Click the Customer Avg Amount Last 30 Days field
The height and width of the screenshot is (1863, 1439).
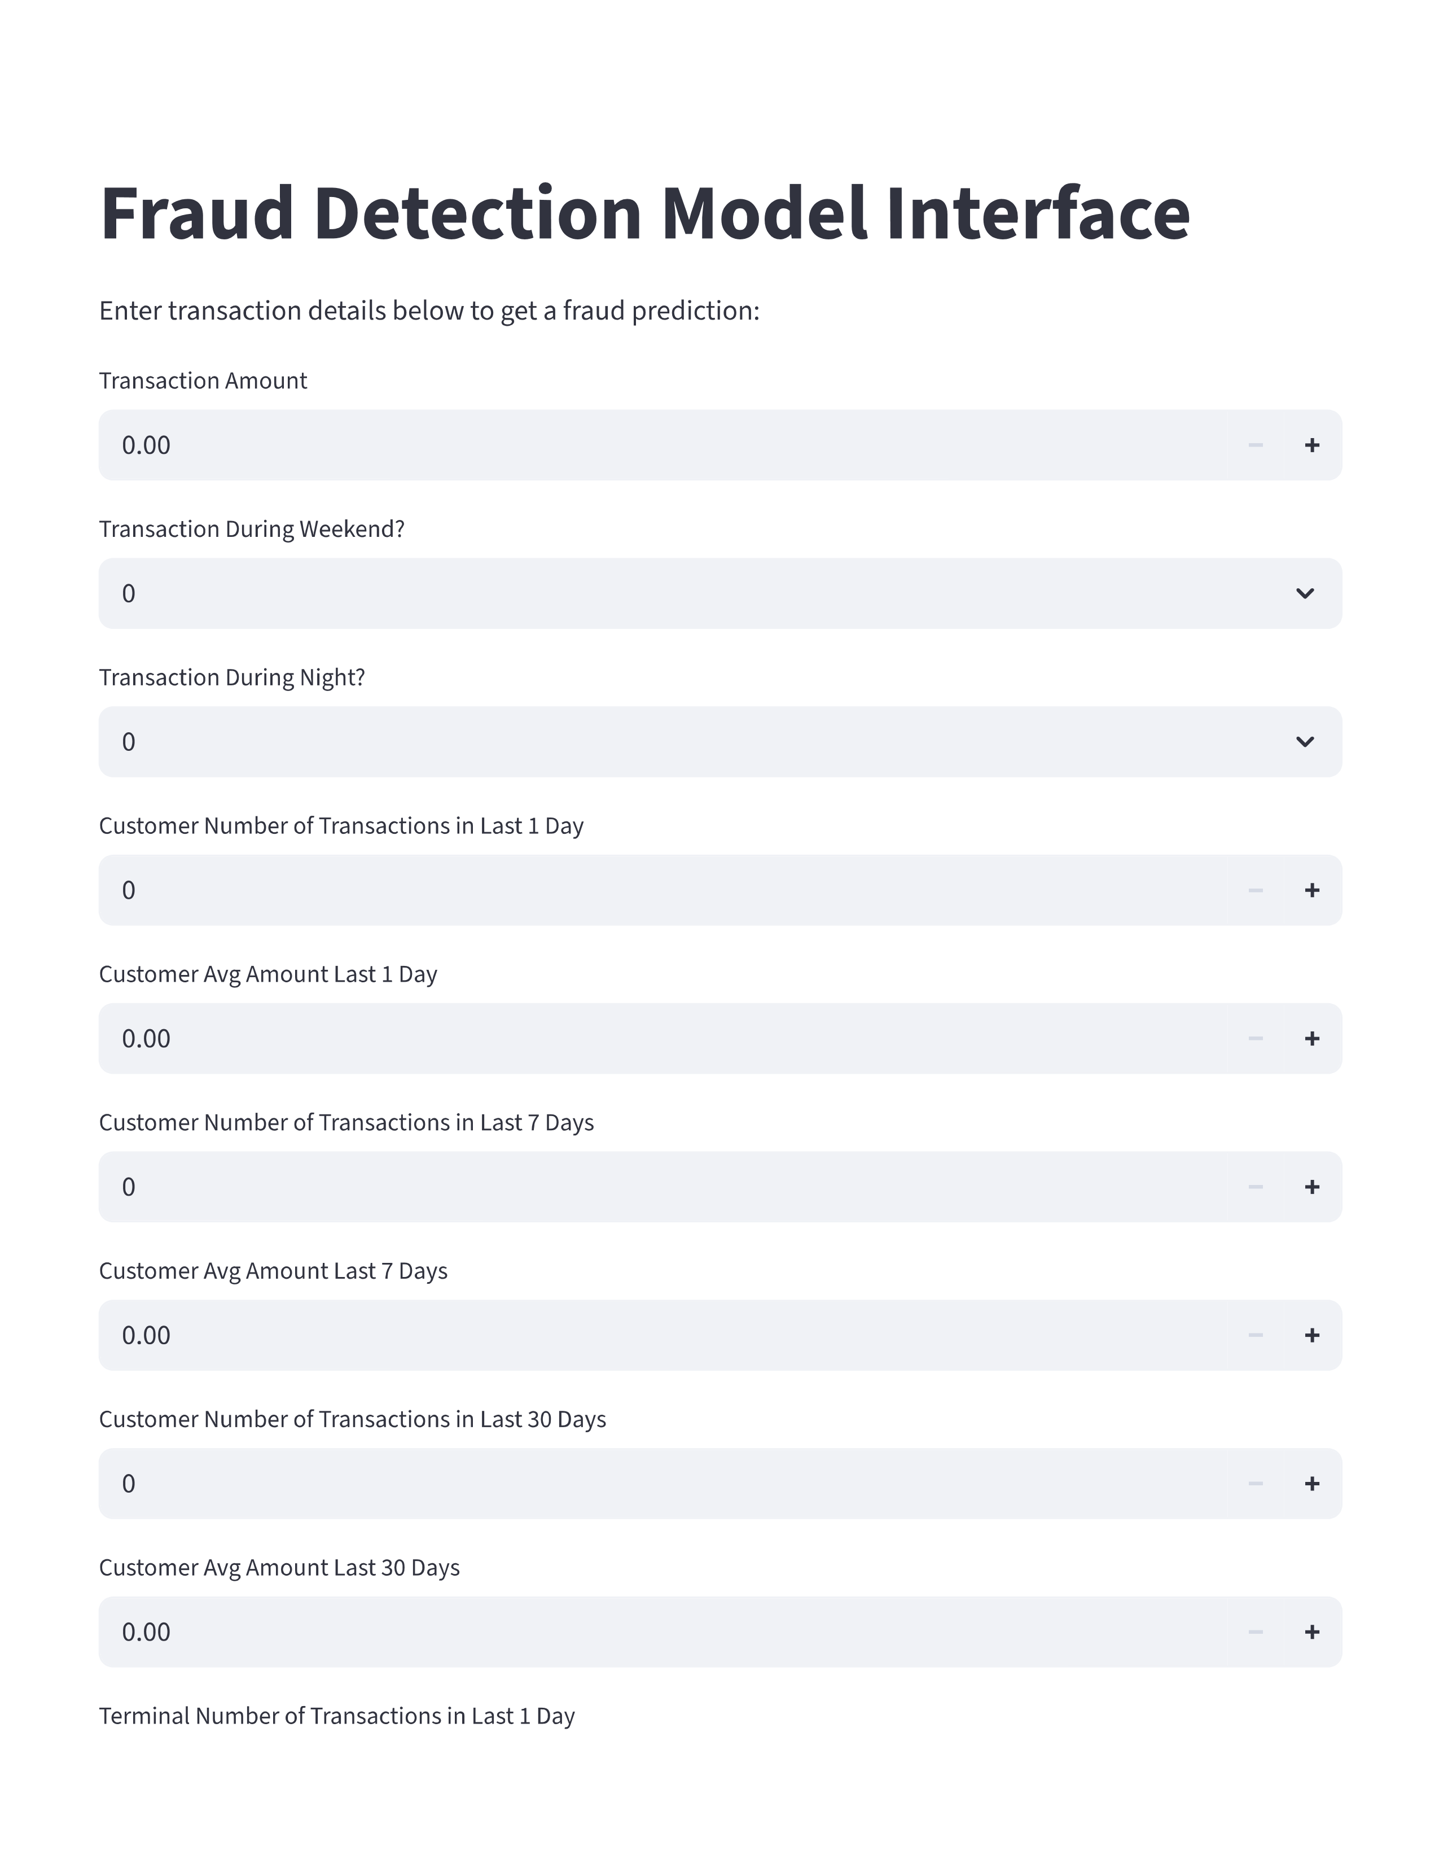click(665, 1633)
